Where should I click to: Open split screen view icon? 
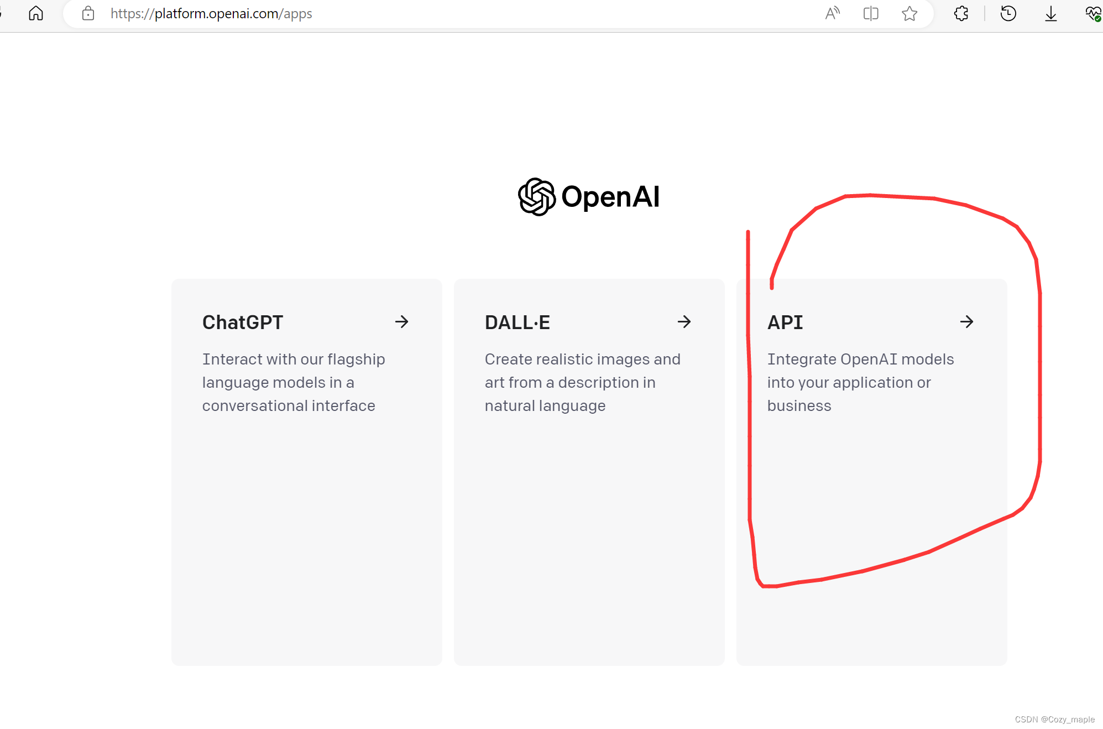[x=871, y=13]
